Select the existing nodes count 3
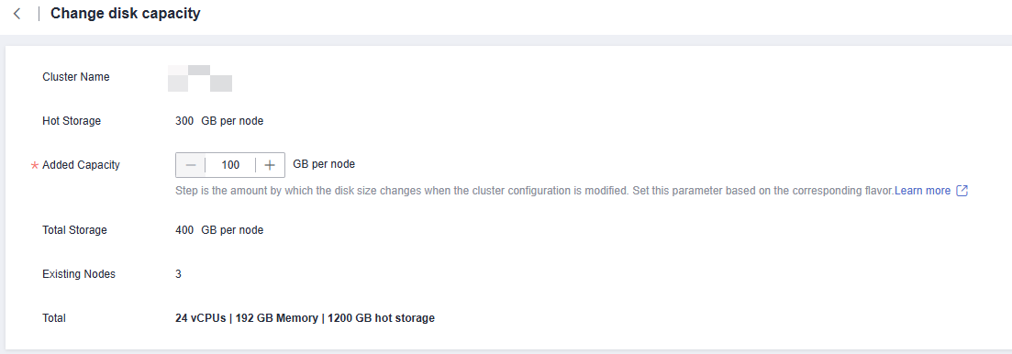1012x354 pixels. pyautogui.click(x=178, y=274)
